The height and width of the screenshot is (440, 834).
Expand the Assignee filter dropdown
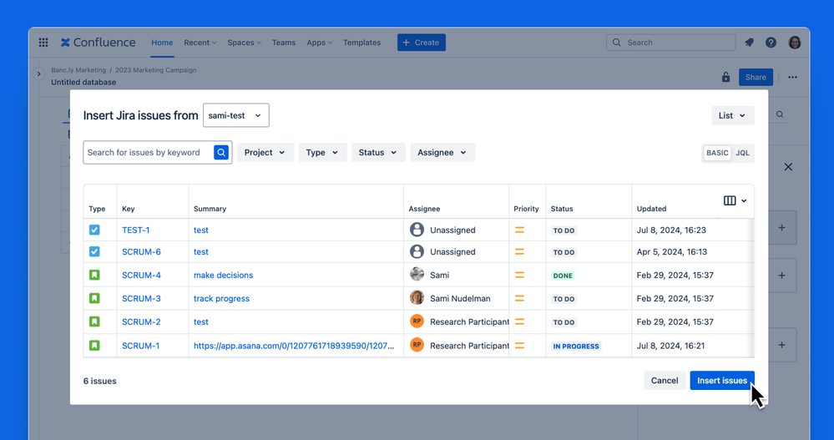click(442, 153)
